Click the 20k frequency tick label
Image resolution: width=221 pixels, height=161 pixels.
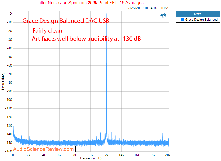click(168, 155)
